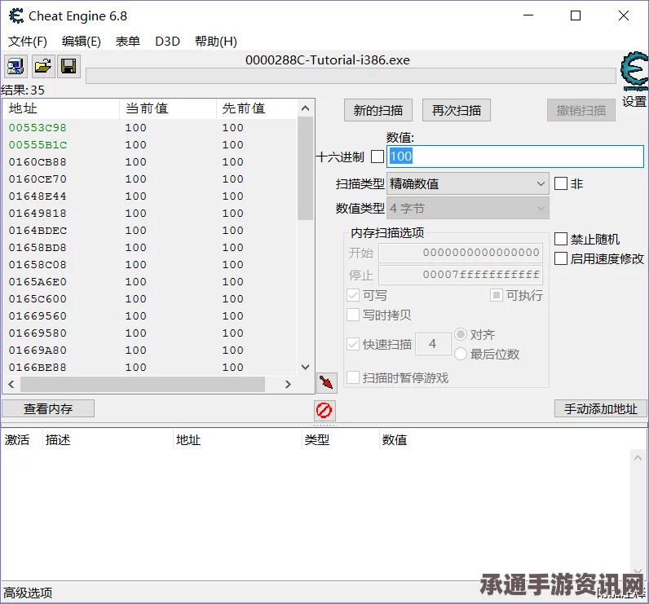This screenshot has width=649, height=604.
Task: Click the 描述 address table header
Action: pyautogui.click(x=108, y=440)
